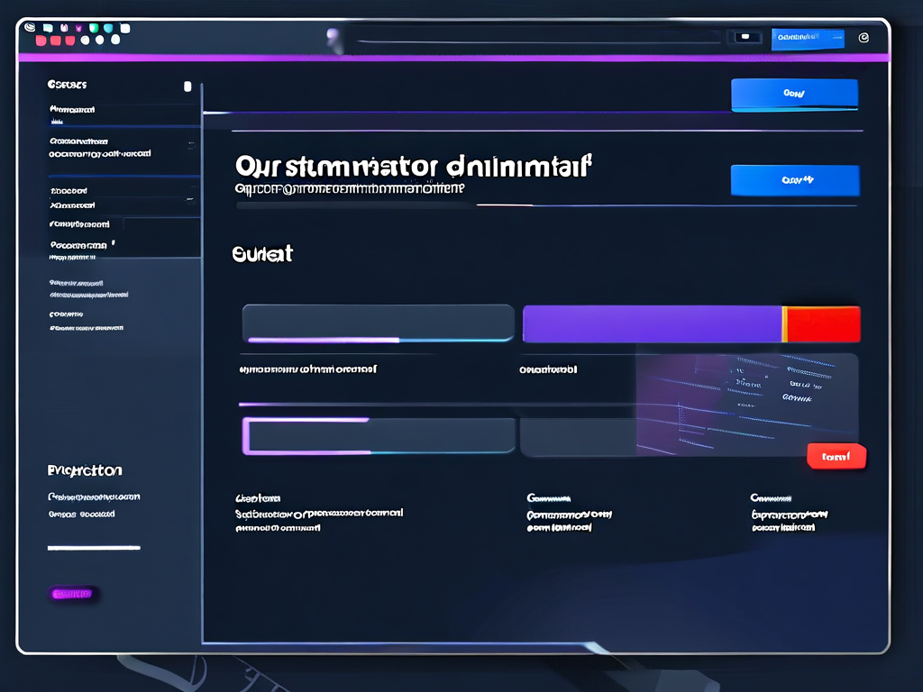Click the purple glowing button at sidebar bottom
The image size is (923, 692).
pos(72,594)
